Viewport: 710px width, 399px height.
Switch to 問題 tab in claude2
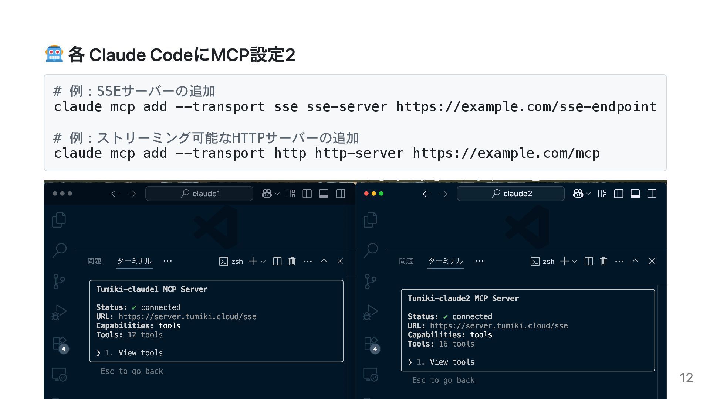click(x=406, y=261)
